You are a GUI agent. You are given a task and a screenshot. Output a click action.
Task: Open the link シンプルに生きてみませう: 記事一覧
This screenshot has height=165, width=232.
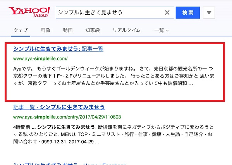[x=58, y=49]
